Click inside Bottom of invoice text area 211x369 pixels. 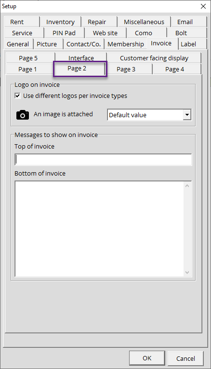pyautogui.click(x=100, y=229)
